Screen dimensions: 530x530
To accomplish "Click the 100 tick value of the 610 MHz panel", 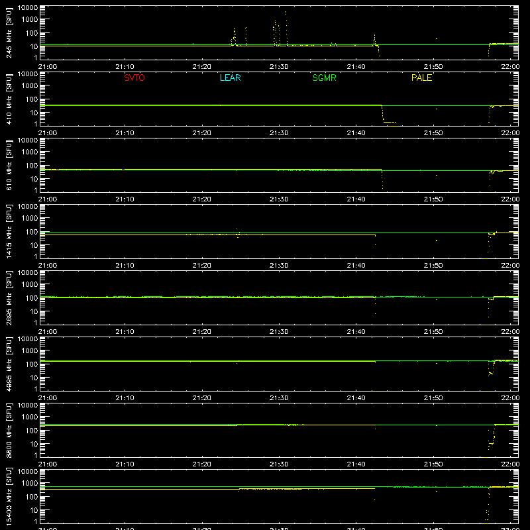I will pos(32,166).
